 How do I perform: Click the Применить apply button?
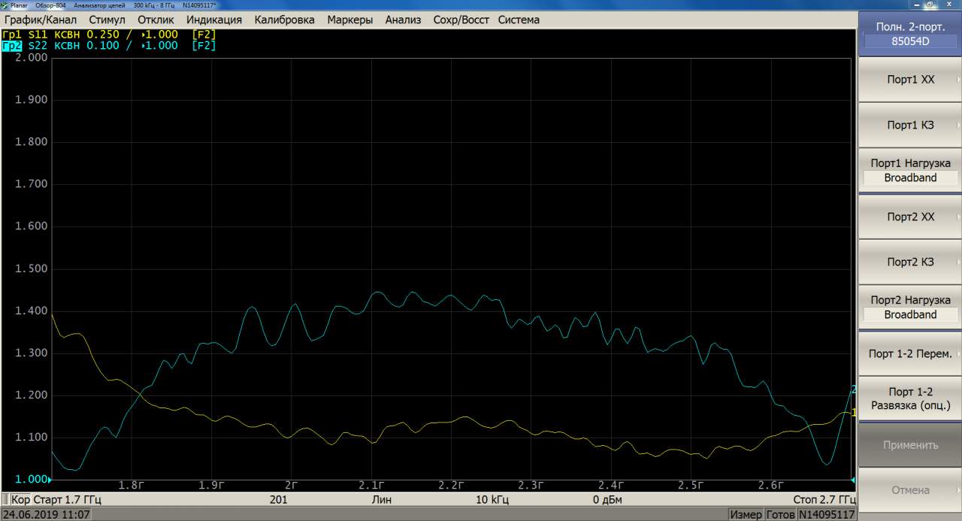(910, 445)
